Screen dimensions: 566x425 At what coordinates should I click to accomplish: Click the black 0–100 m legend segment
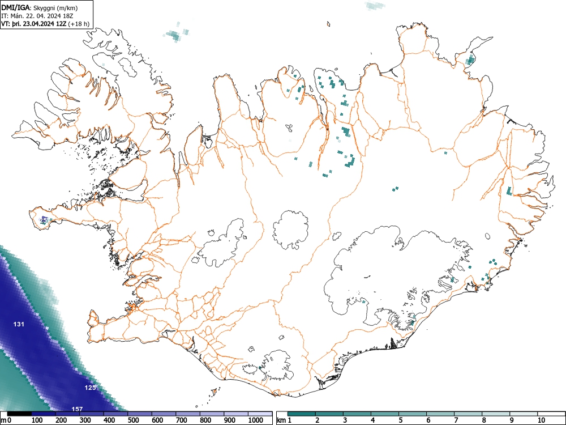[19, 414]
